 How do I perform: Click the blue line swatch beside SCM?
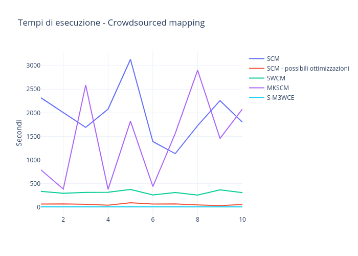pos(256,59)
